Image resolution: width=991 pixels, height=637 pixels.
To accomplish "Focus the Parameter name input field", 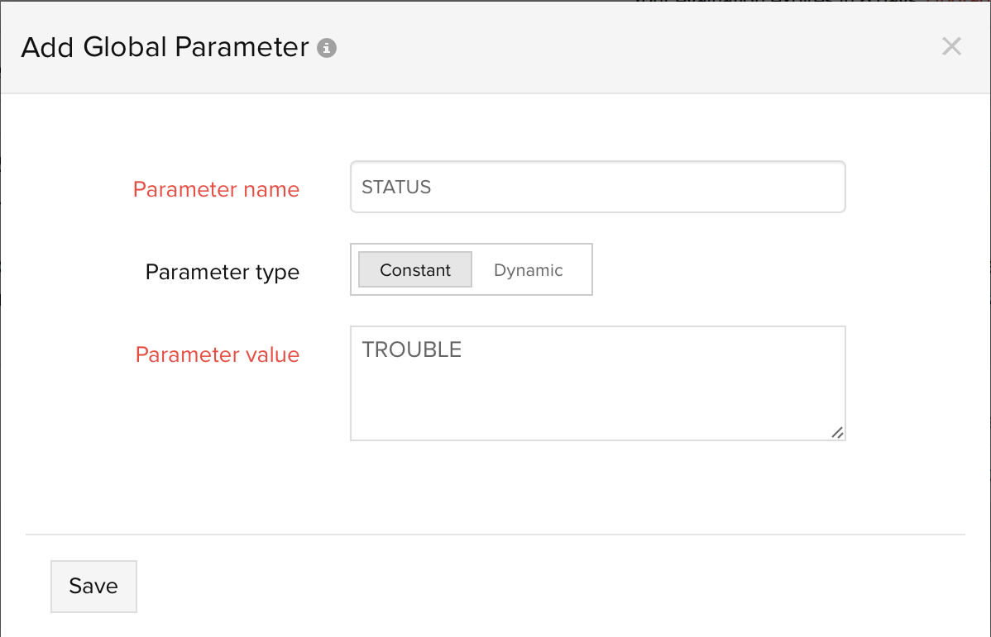I will pyautogui.click(x=597, y=187).
